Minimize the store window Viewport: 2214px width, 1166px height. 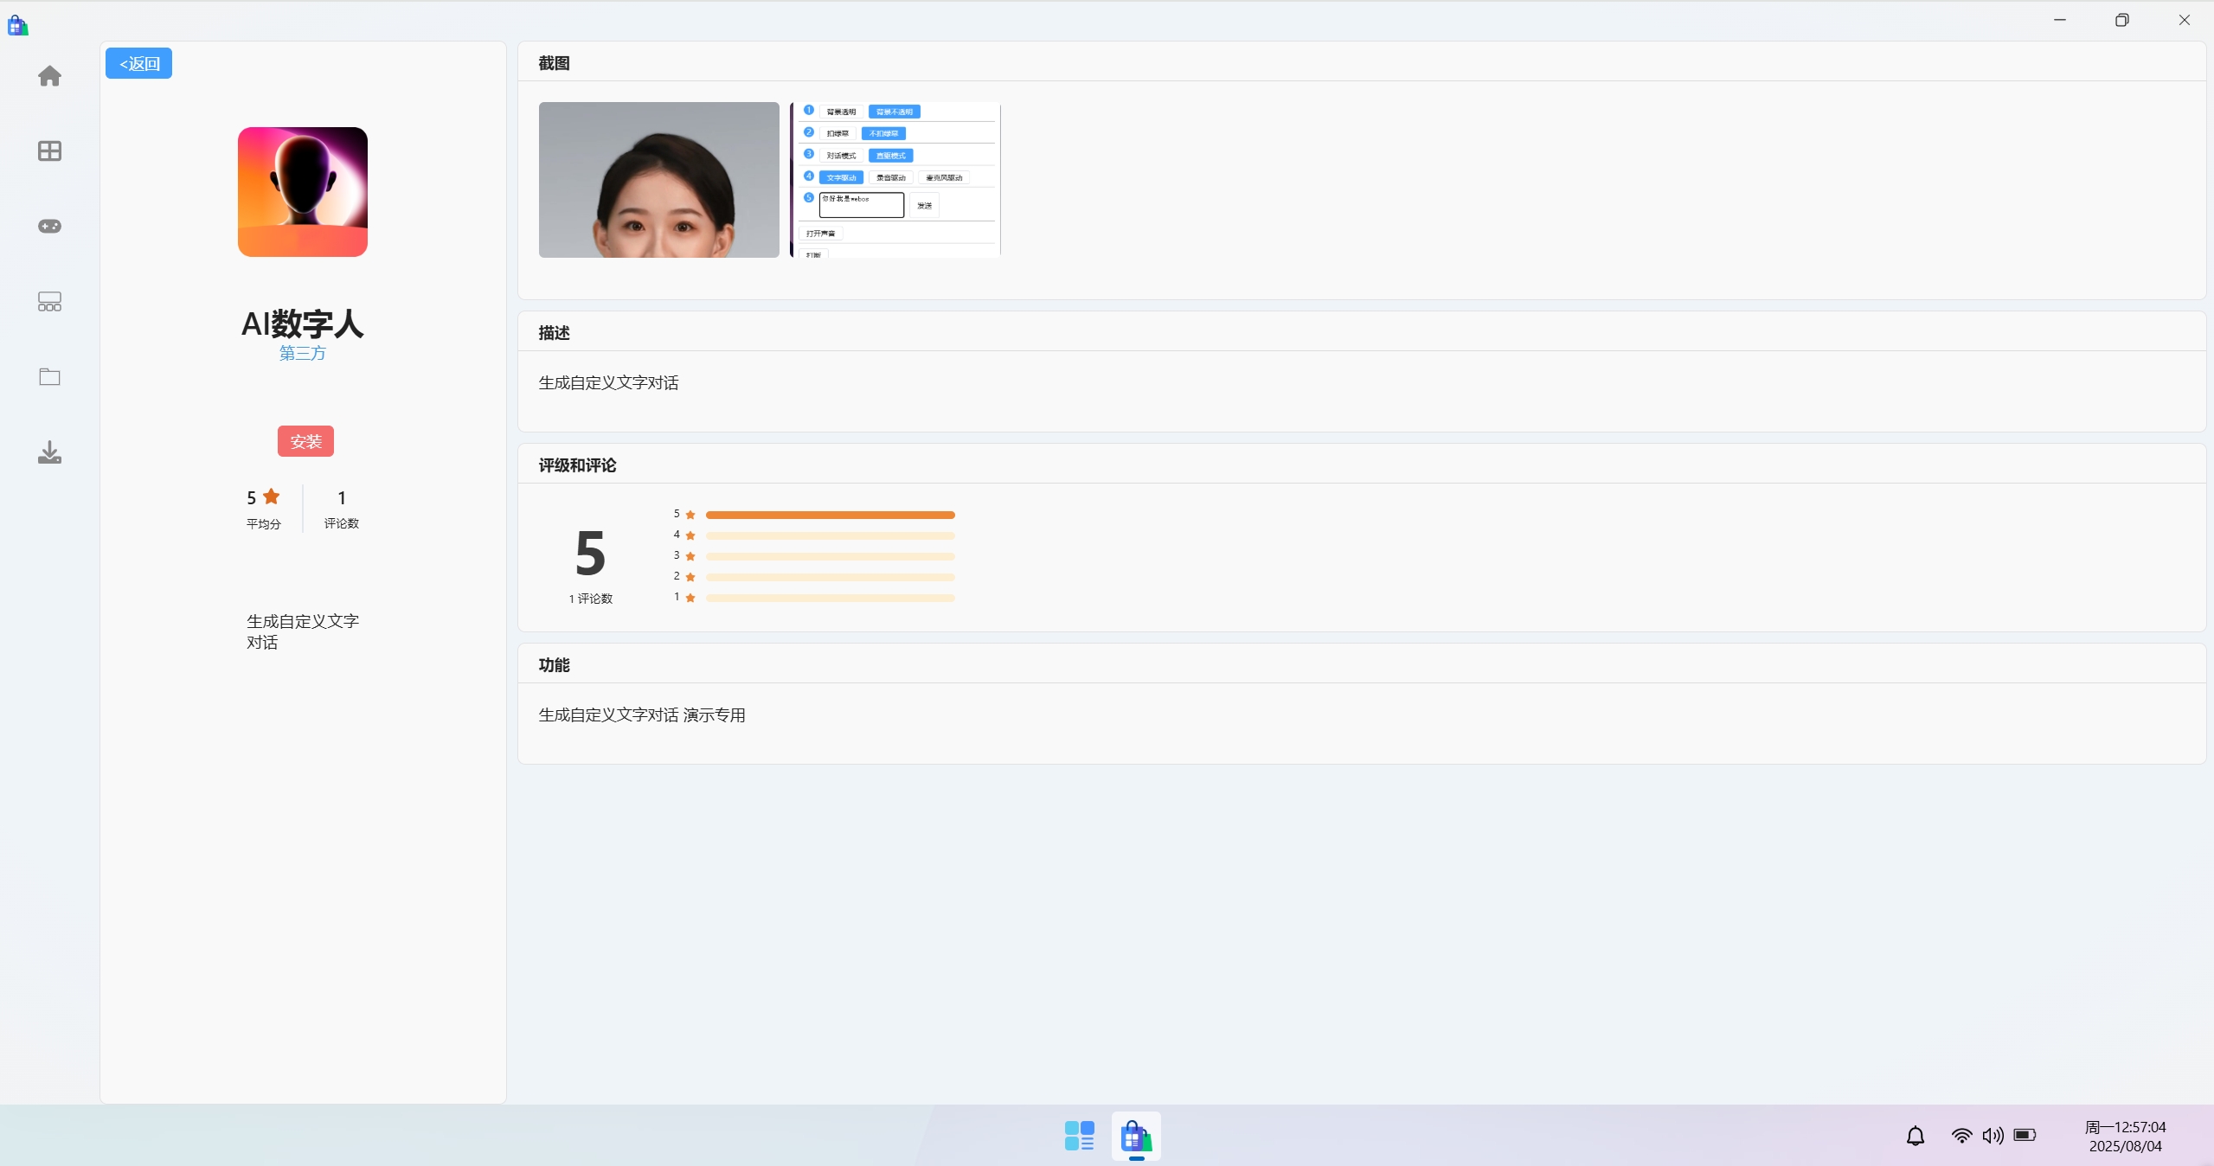click(x=2060, y=20)
